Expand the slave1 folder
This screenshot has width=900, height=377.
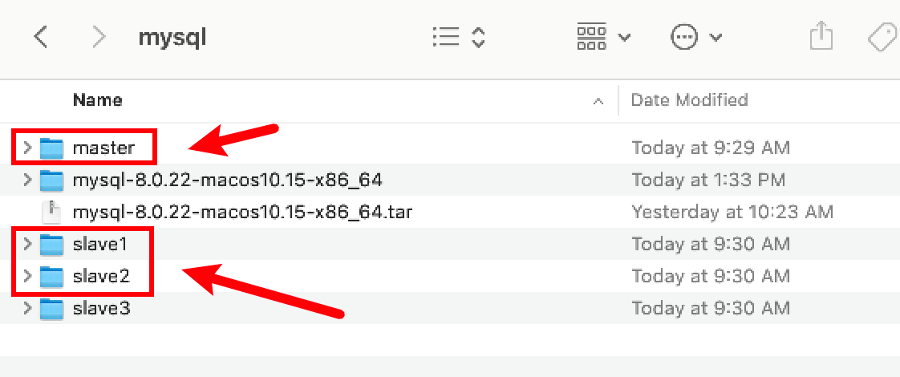tap(26, 244)
